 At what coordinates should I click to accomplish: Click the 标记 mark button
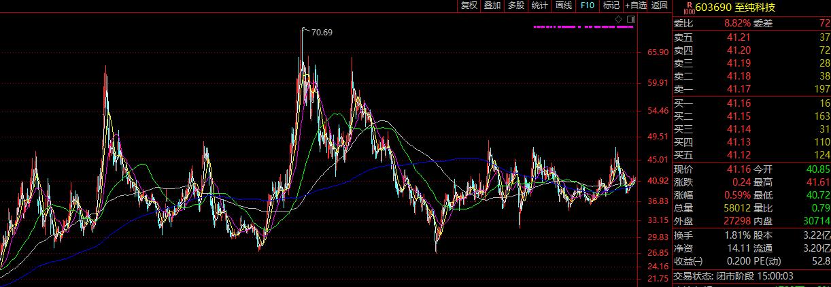point(611,5)
